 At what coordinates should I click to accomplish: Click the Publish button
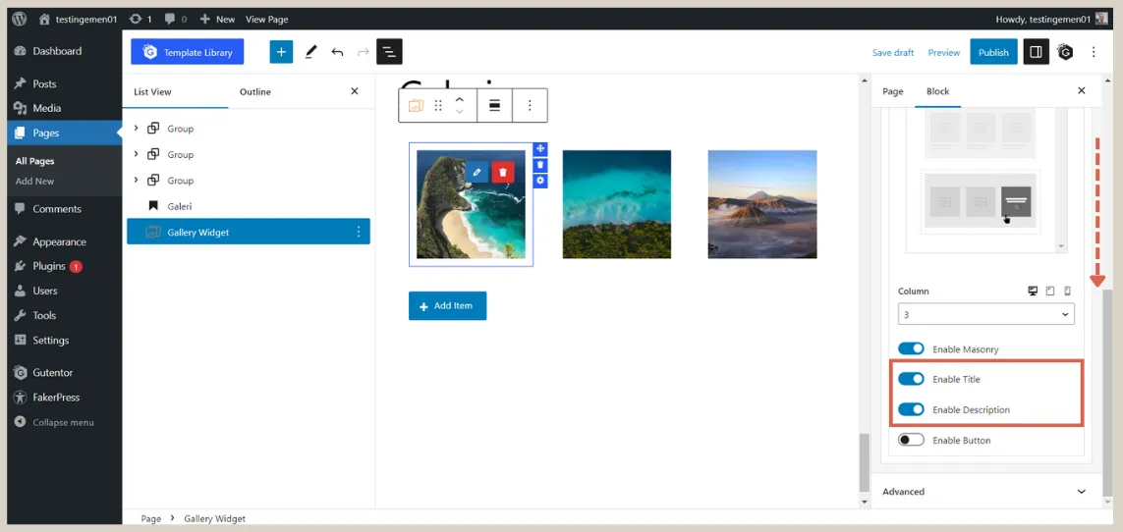[993, 52]
